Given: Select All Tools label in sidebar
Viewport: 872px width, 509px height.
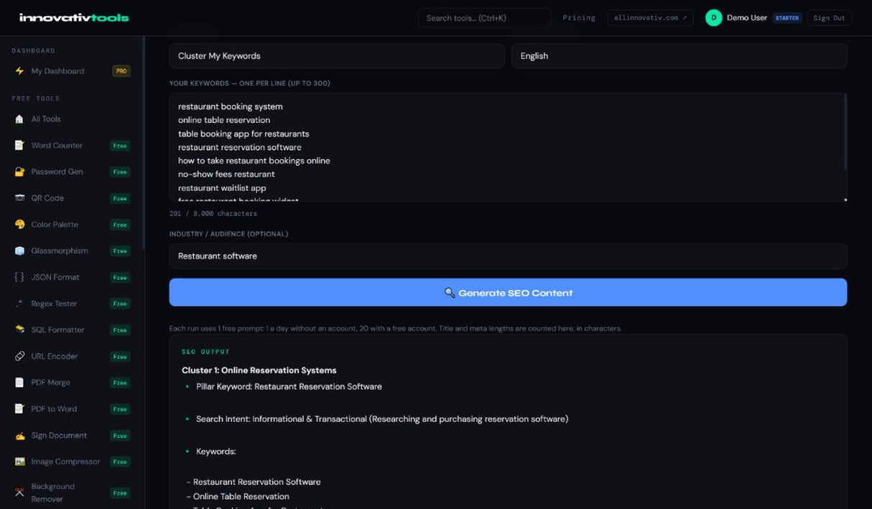Looking at the screenshot, I should click(46, 119).
